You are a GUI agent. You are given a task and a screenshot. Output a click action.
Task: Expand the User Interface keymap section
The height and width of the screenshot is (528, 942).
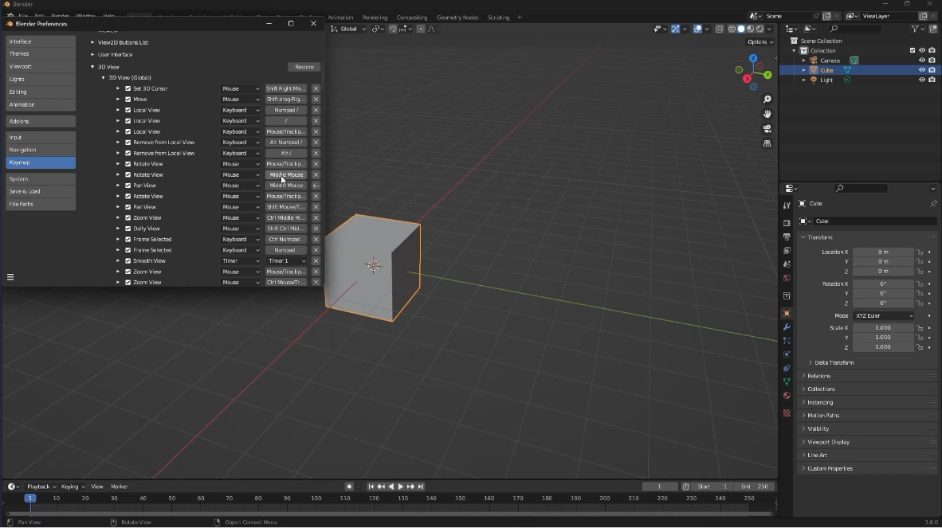tap(92, 55)
